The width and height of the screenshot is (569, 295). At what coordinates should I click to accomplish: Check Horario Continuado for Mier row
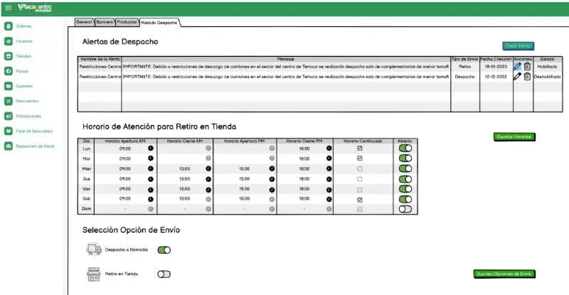(x=359, y=169)
